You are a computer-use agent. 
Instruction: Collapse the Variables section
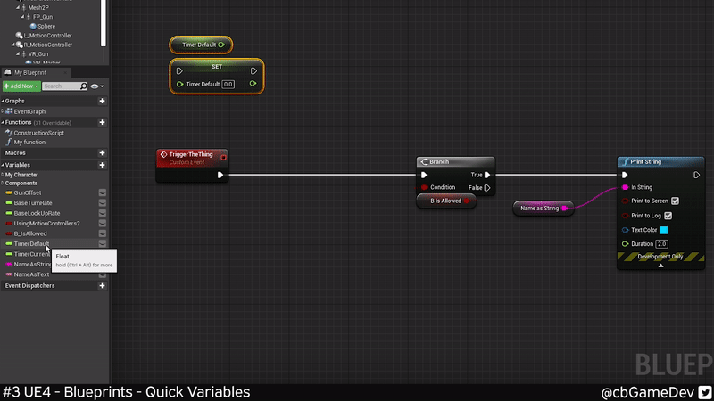3,165
